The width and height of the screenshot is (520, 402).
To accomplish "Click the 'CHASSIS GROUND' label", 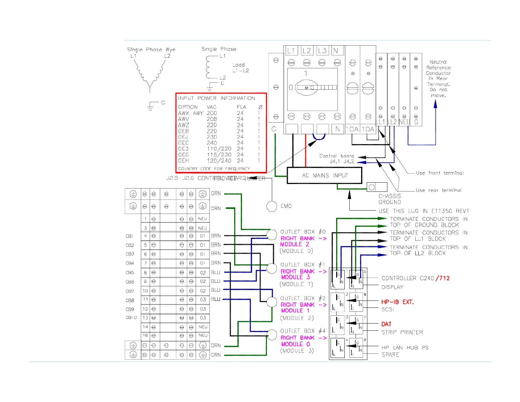I will coord(390,199).
